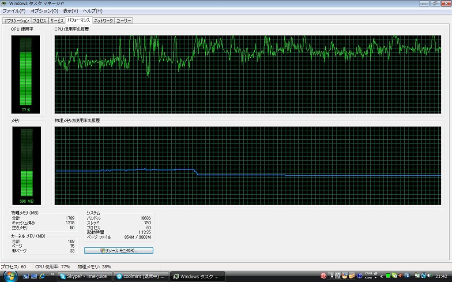The width and height of the screenshot is (452, 282).
Task: Toggle CAPS lock indicator on language bar
Action: pos(369,274)
